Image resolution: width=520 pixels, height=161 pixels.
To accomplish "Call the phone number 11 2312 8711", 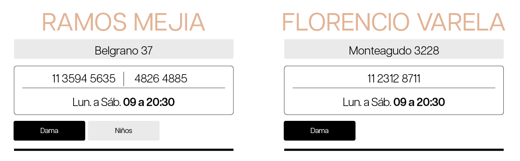I will point(394,79).
